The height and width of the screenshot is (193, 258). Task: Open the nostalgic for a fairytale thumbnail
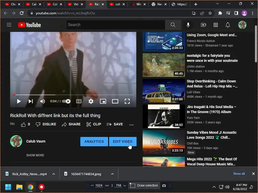click(x=164, y=65)
